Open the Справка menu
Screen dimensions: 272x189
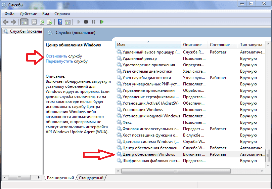tap(62, 14)
